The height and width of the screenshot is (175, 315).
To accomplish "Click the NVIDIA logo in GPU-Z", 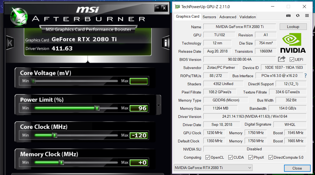I will click(293, 43).
